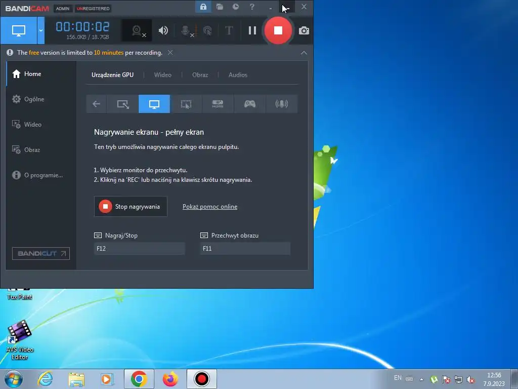Click the network tray icon
This screenshot has width=518, height=389.
pyautogui.click(x=458, y=379)
